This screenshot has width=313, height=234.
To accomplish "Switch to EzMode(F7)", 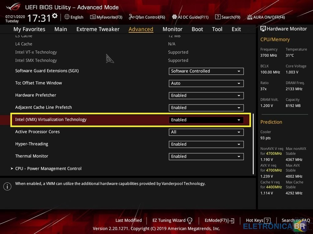I will [x=219, y=220].
